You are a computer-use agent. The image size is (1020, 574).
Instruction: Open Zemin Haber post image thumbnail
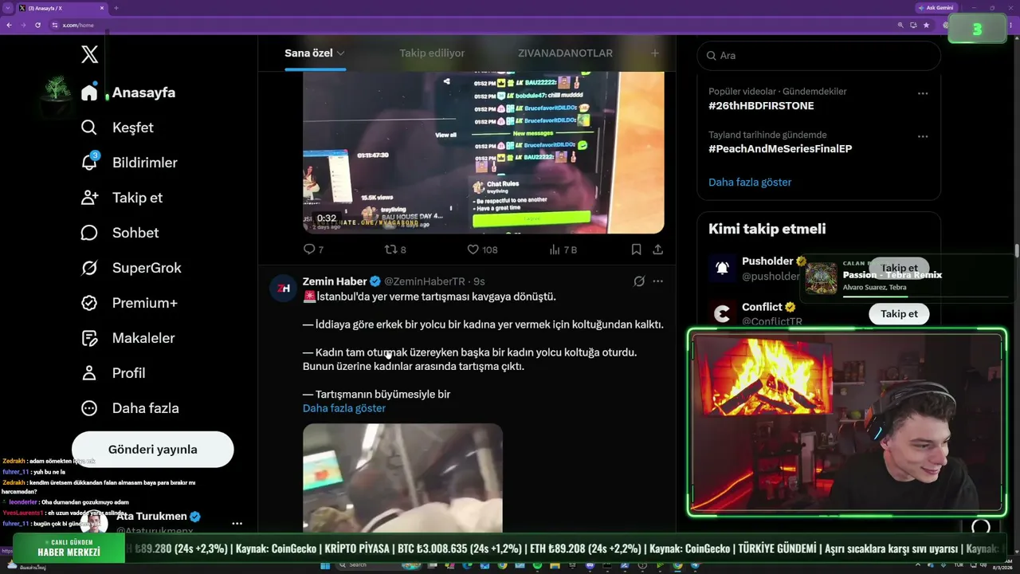(402, 478)
